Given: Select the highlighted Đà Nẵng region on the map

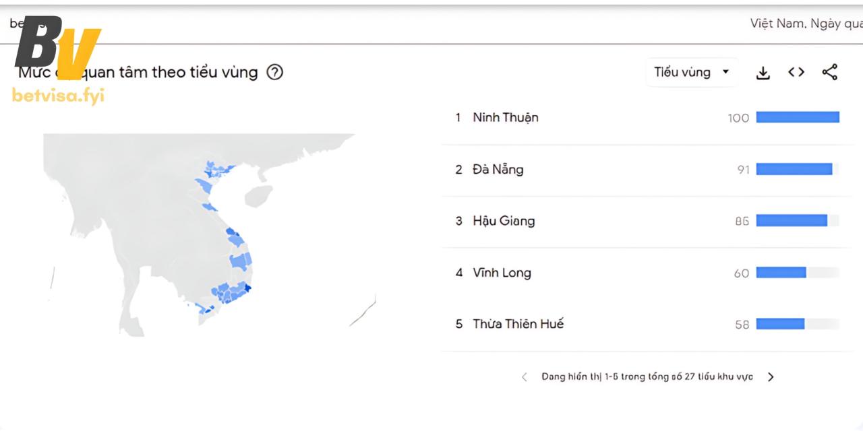Looking at the screenshot, I should (x=237, y=232).
